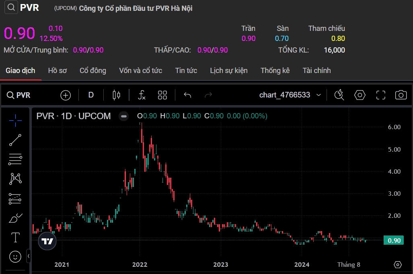The height and width of the screenshot is (274, 413).
Task: Open indicator templates grid icon
Action: 162,95
